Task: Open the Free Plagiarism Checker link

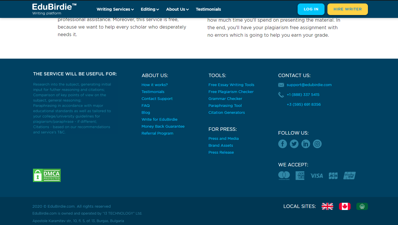Action: point(231,92)
